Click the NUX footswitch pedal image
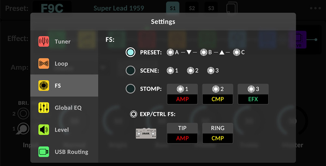The width and height of the screenshot is (326, 166). [146, 134]
